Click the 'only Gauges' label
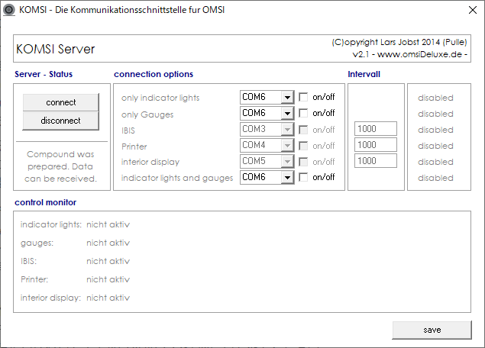 (x=147, y=114)
